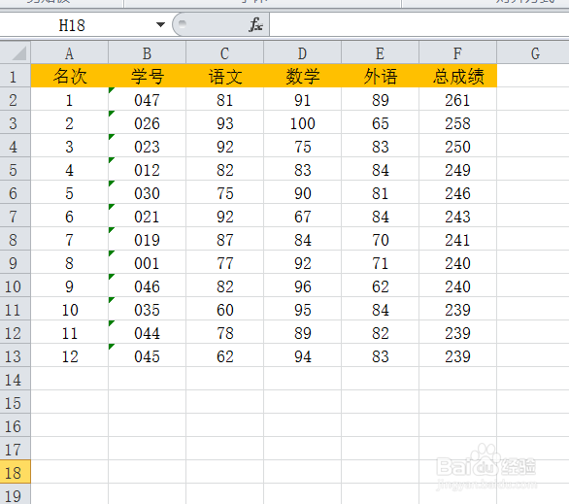The width and height of the screenshot is (569, 504).
Task: Select row 13 header
Action: tap(16, 355)
